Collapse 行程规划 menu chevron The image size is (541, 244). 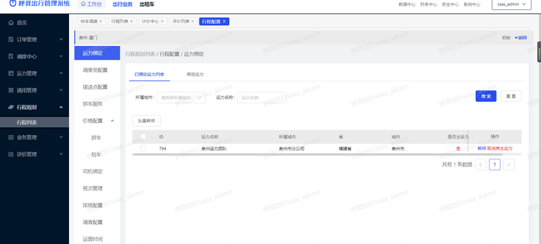(x=61, y=107)
